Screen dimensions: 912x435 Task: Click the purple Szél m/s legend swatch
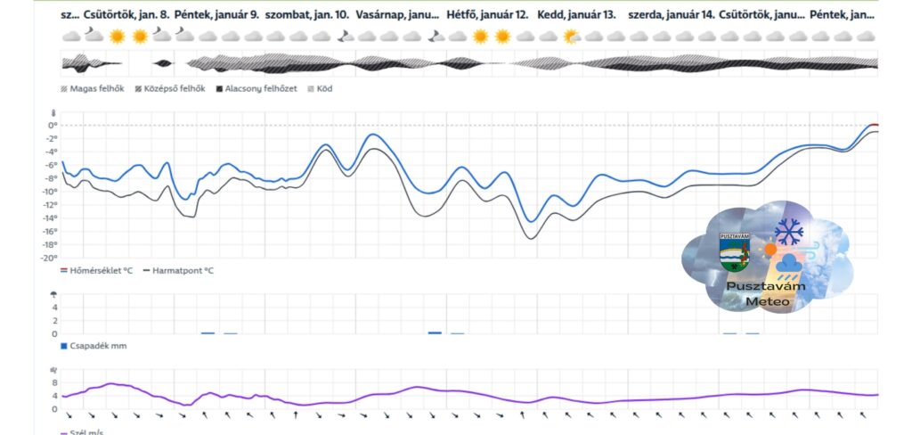63,433
